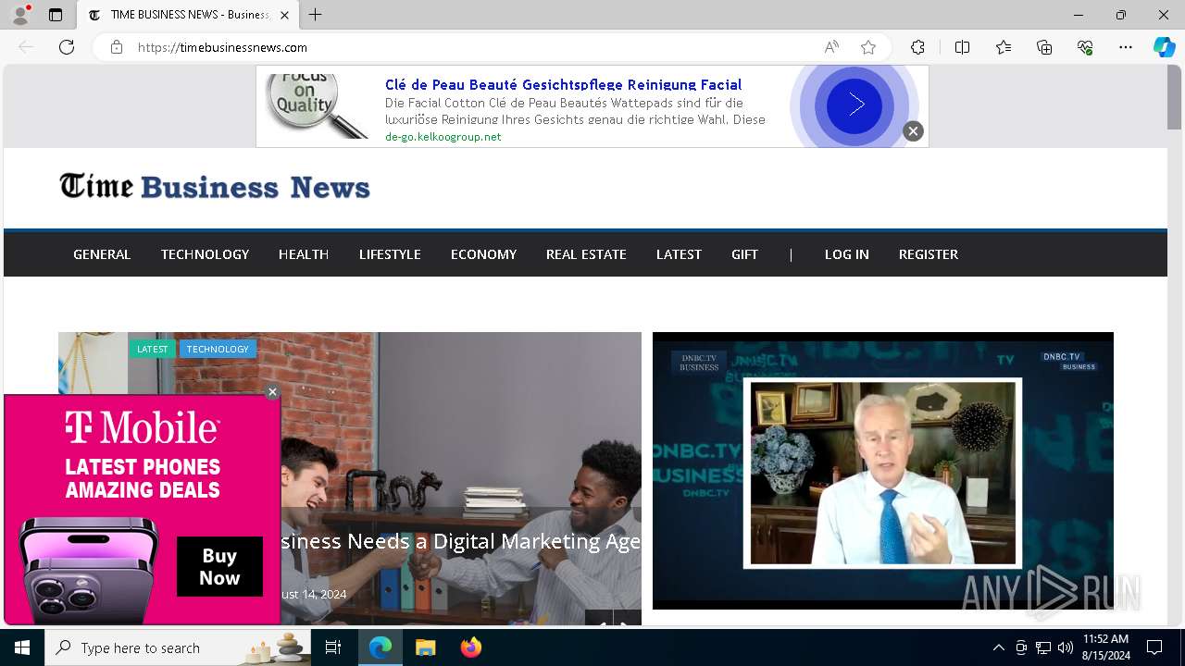Click the taskbar search box
The image size is (1185, 666).
tap(178, 647)
